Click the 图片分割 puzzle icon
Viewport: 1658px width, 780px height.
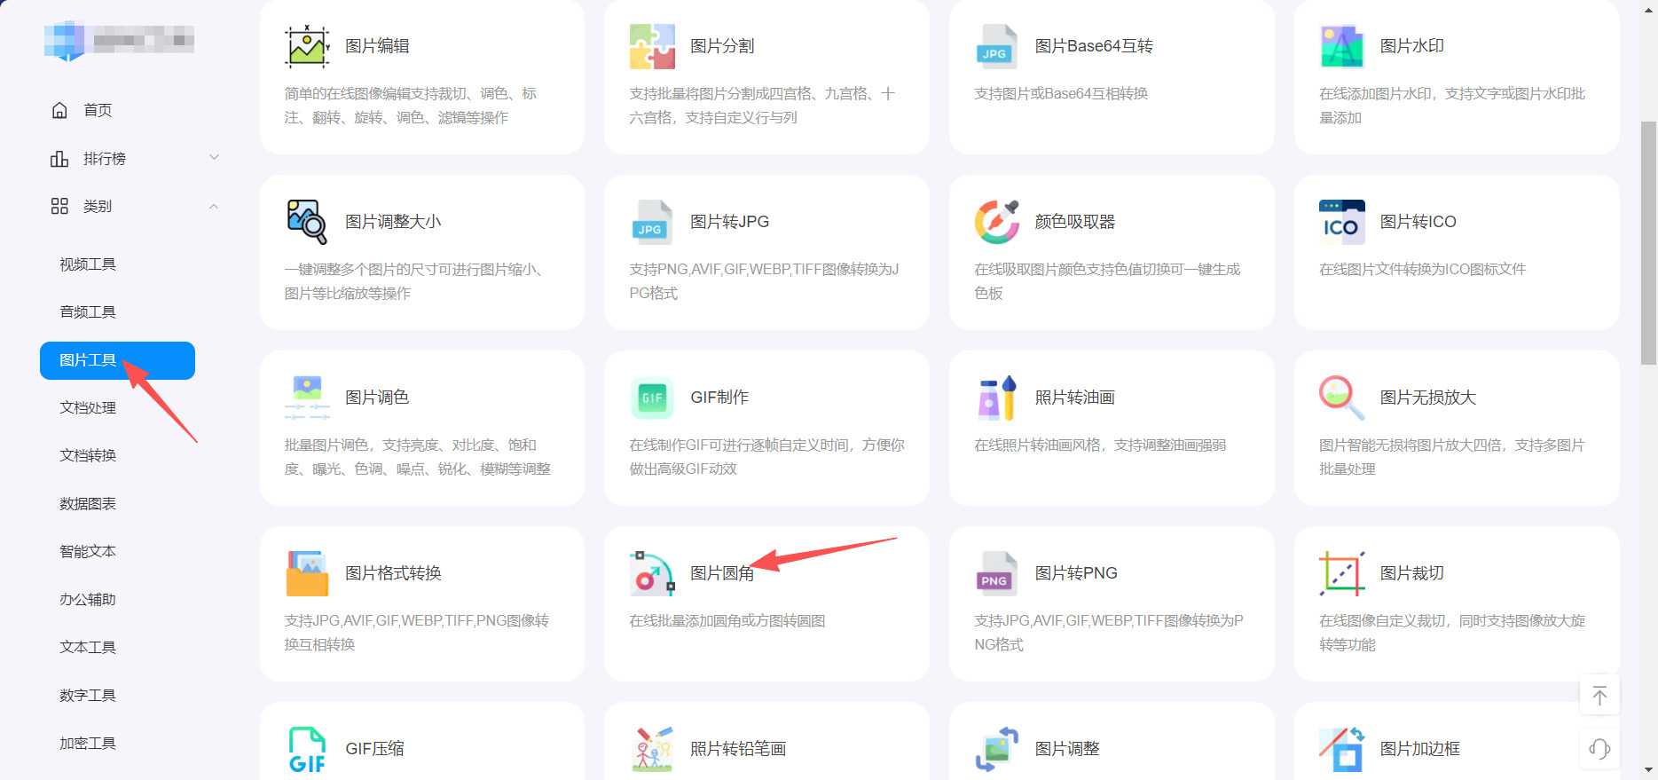(x=652, y=46)
